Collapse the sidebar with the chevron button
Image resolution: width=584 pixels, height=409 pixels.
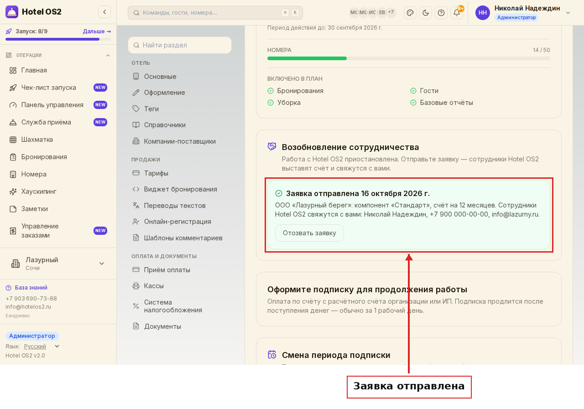click(x=104, y=12)
